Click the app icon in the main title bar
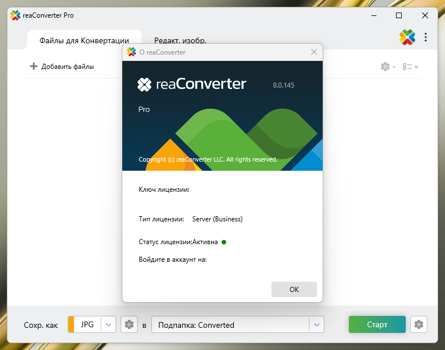This screenshot has width=445, height=350. [15, 15]
